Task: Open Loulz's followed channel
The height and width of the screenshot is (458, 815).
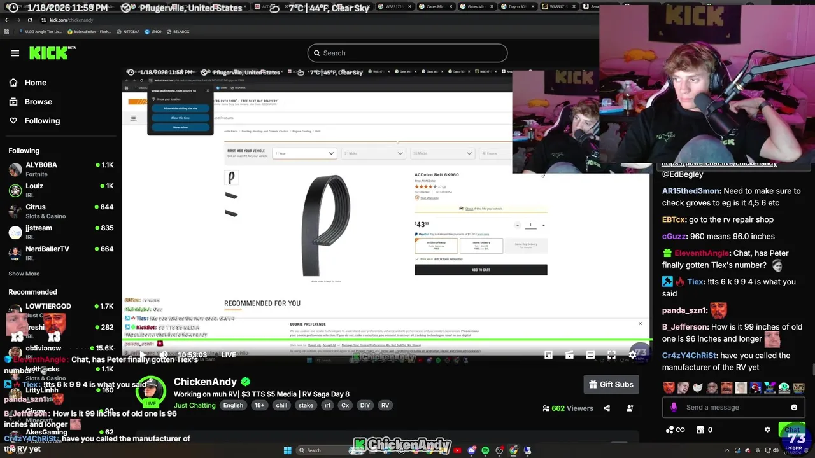Action: pos(61,190)
